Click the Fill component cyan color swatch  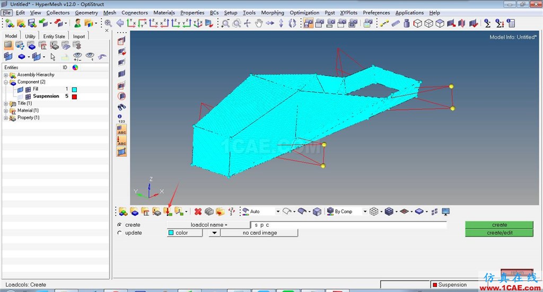click(74, 89)
